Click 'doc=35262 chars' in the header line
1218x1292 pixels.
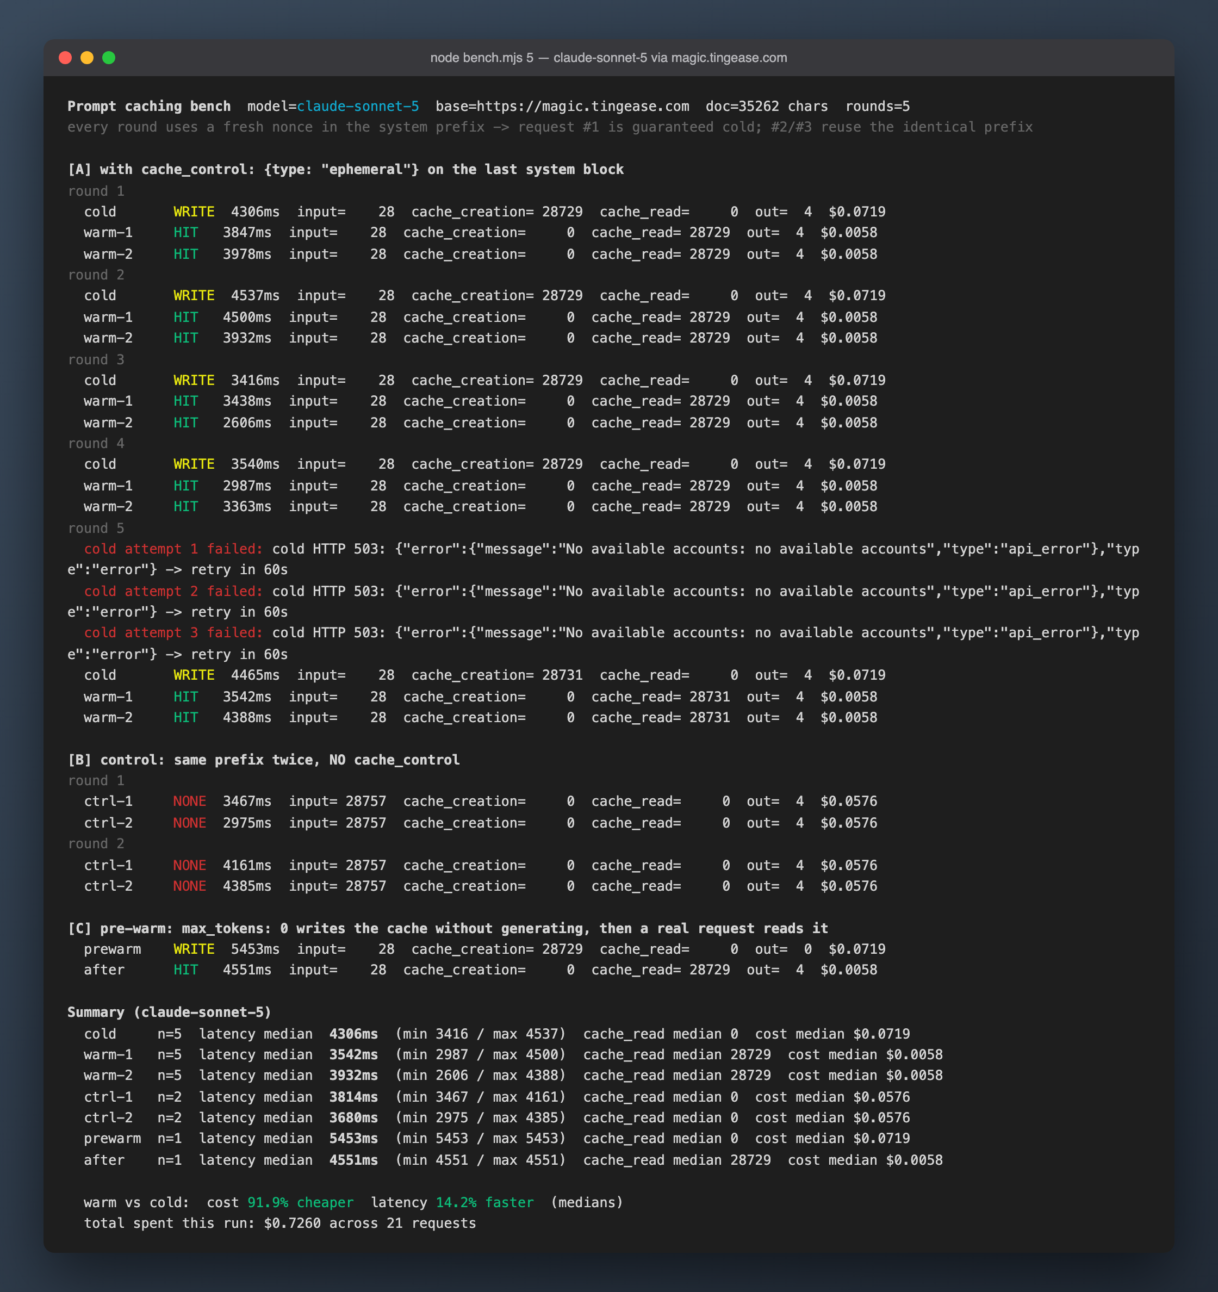[767, 107]
